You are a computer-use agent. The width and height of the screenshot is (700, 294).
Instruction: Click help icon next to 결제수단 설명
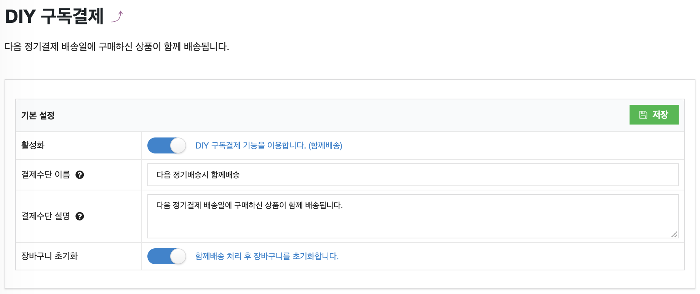(80, 216)
